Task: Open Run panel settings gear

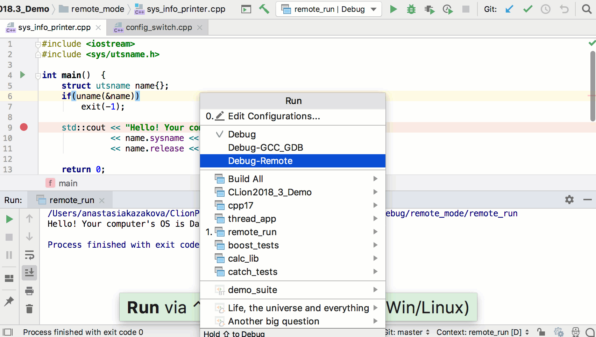Action: (x=569, y=200)
